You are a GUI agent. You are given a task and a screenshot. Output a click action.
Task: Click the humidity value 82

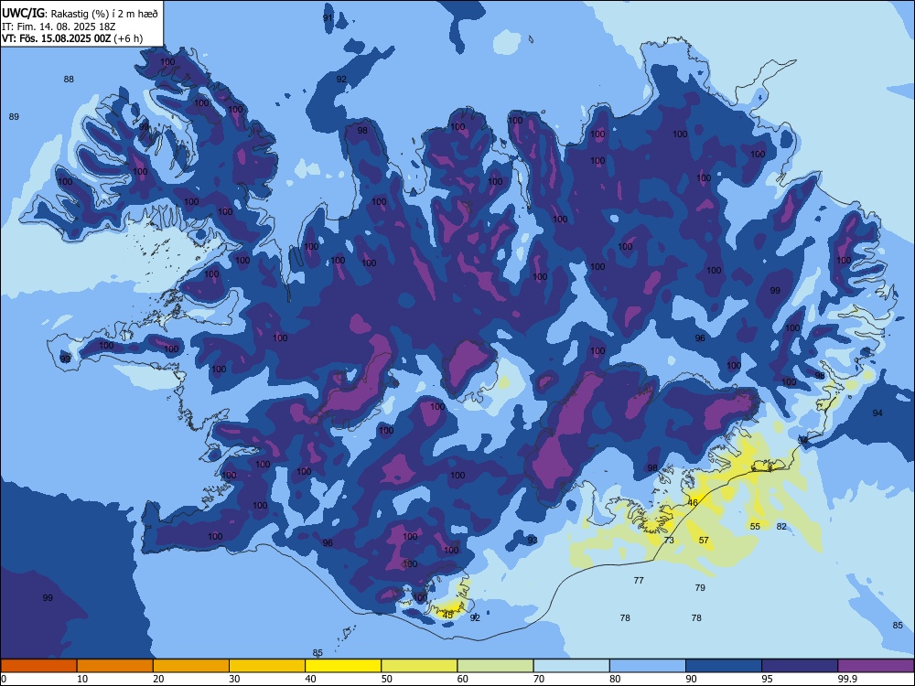781,526
